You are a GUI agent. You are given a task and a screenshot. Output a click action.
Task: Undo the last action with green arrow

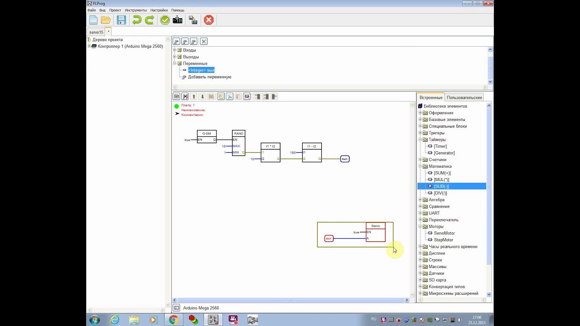coord(136,20)
